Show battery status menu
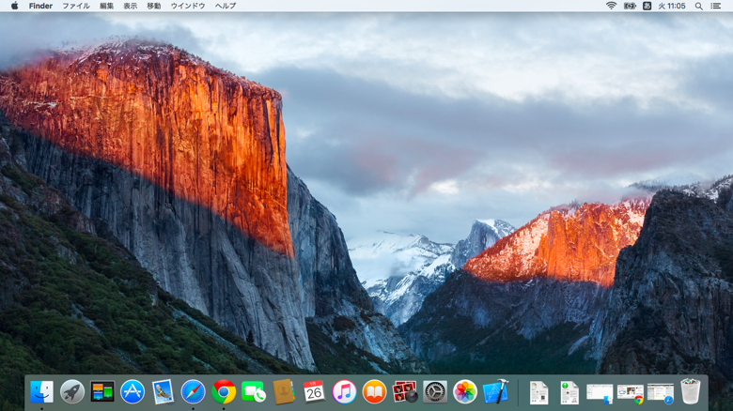733x411 pixels. pos(630,6)
